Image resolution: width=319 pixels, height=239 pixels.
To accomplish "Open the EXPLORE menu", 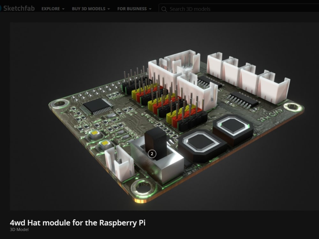I will tap(50, 9).
